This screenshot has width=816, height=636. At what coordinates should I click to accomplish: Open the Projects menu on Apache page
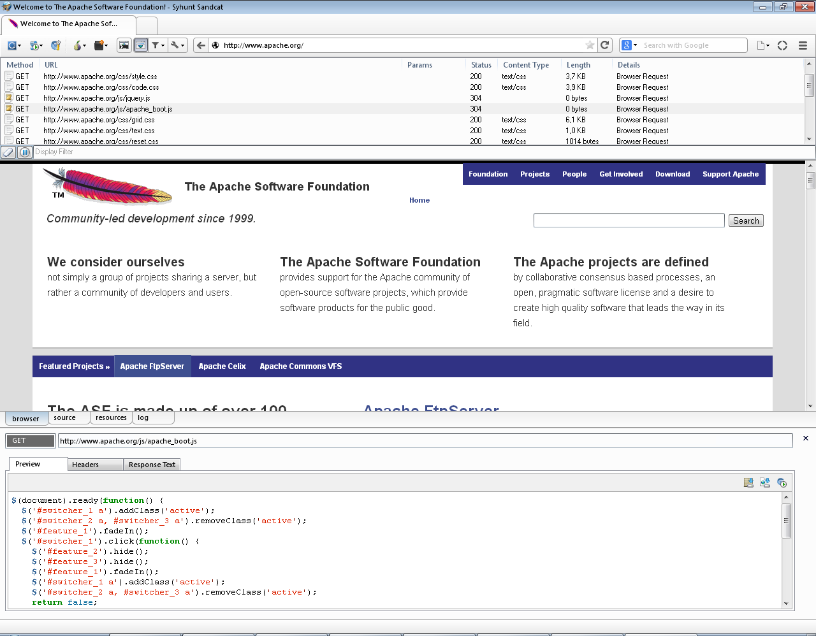point(535,174)
